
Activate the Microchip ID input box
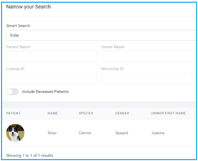pos(147,78)
